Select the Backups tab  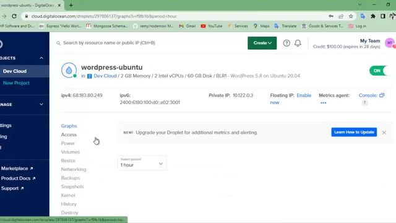point(71,178)
